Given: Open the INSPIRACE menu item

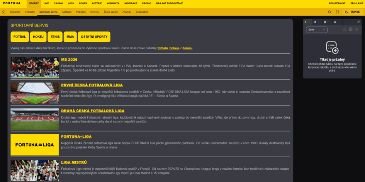Looking at the screenshot, I should pos(131,3).
